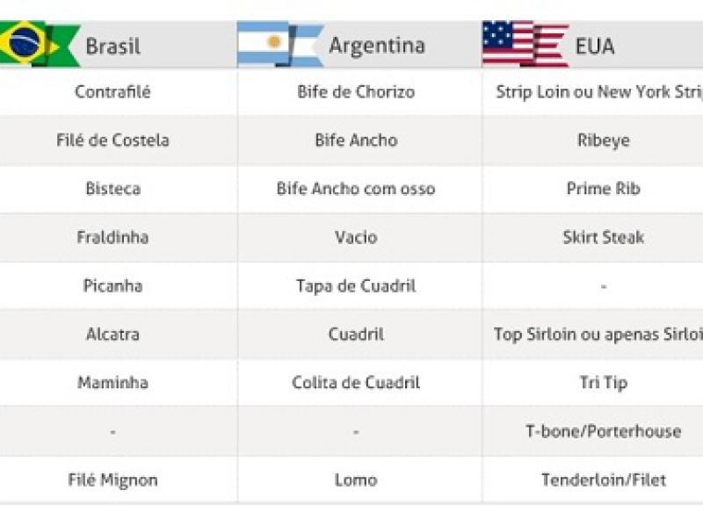The width and height of the screenshot is (703, 527).
Task: Select the Vacio cell
Action: [x=356, y=237]
